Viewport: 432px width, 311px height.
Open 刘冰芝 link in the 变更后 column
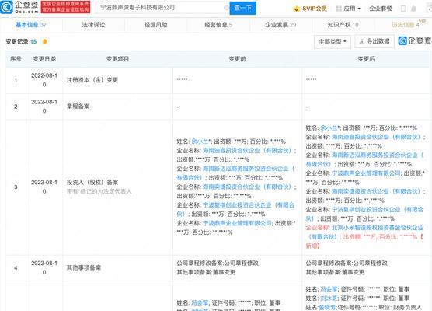[329, 299]
